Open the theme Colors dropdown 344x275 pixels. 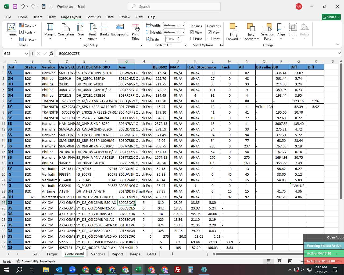click(28, 26)
